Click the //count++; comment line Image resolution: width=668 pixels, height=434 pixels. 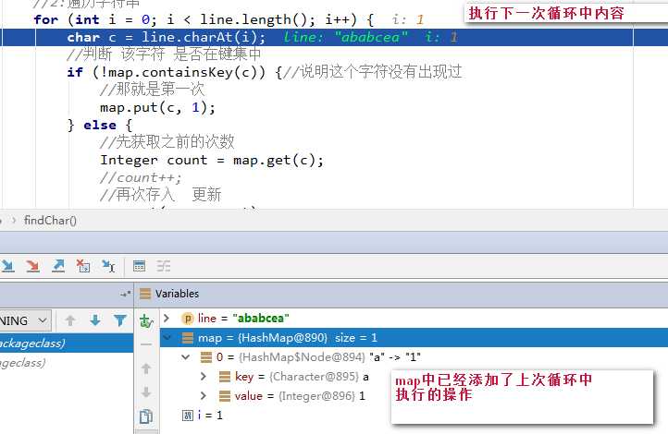pos(141,177)
